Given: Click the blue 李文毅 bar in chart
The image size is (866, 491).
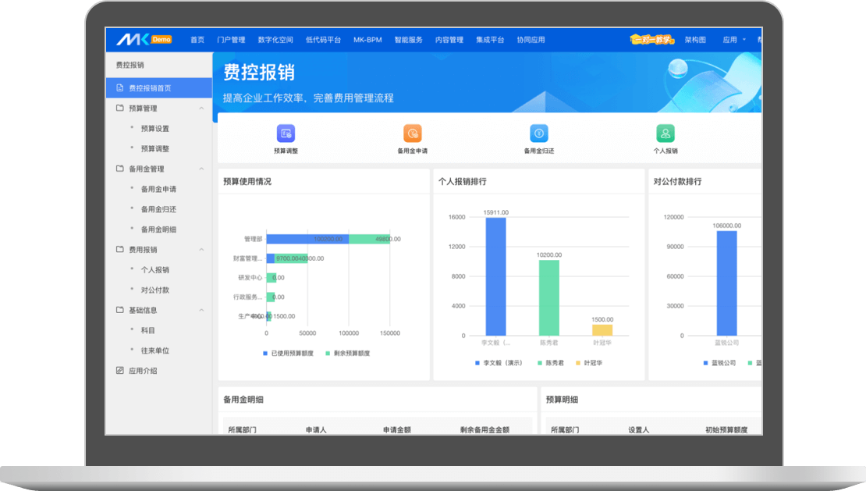Looking at the screenshot, I should point(495,276).
